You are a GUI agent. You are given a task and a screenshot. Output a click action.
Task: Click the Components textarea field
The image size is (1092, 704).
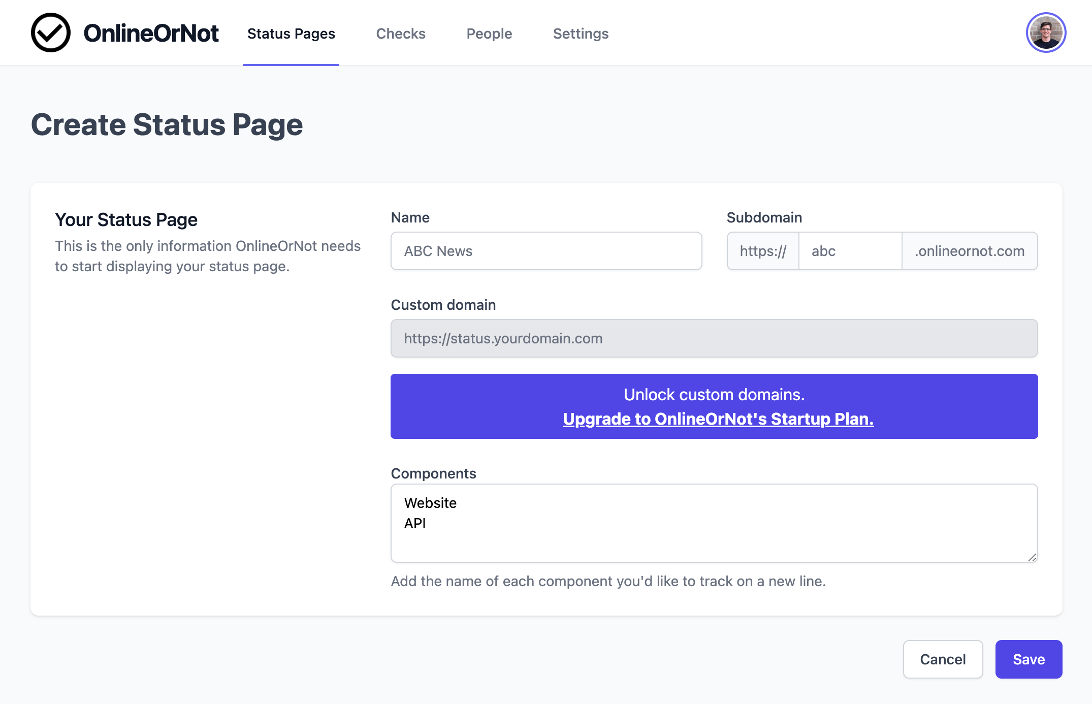coord(714,525)
